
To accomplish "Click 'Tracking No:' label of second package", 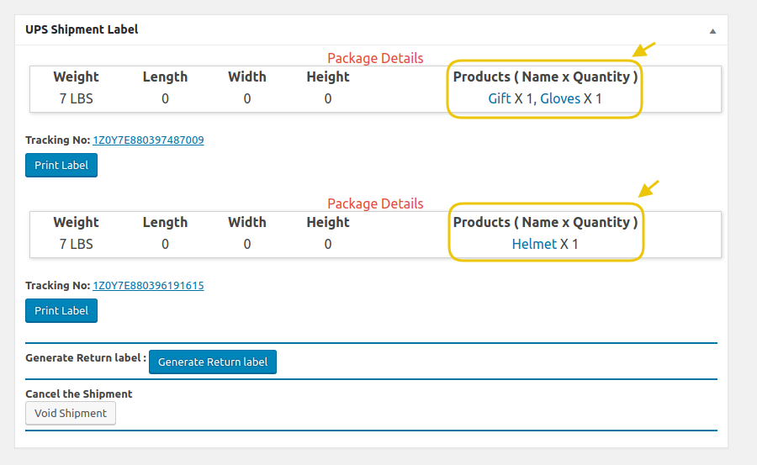I will pos(57,285).
